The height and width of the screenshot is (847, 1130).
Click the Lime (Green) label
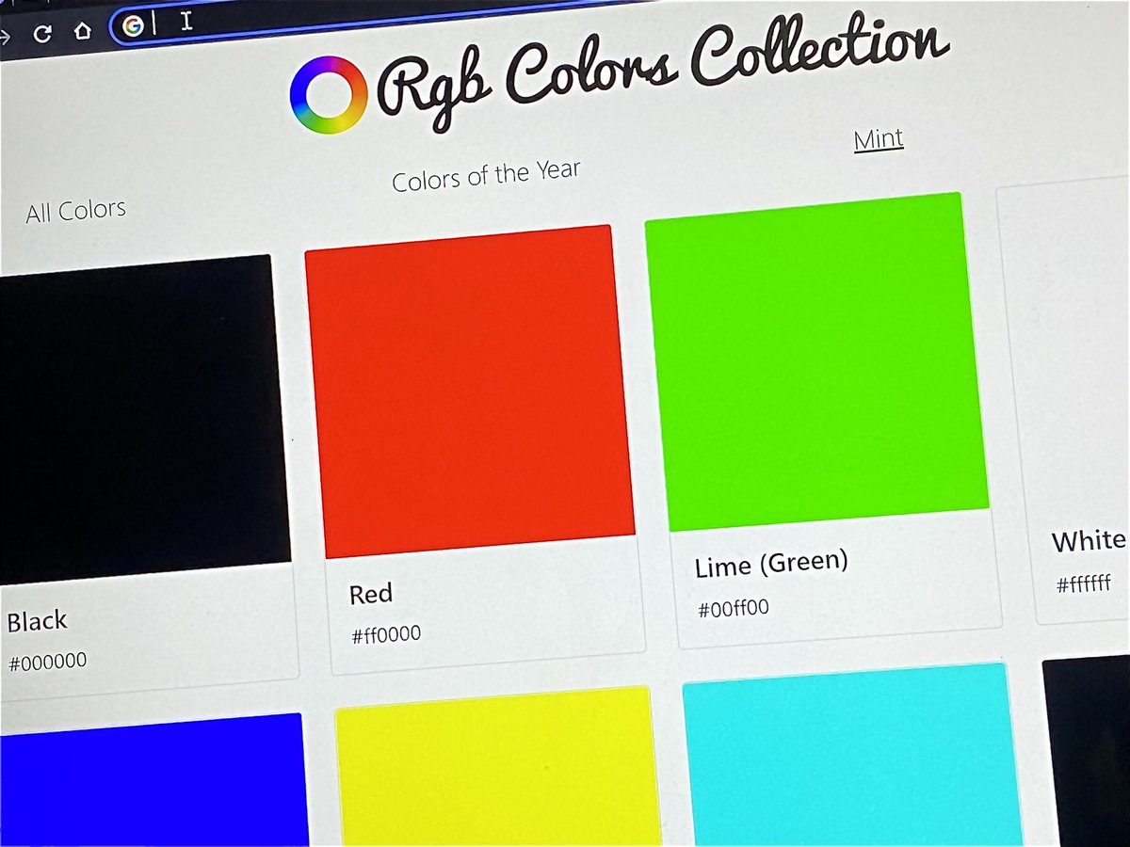tap(771, 565)
